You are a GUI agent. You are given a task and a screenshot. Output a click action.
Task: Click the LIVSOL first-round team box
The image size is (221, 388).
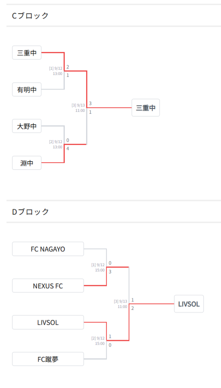48,322
